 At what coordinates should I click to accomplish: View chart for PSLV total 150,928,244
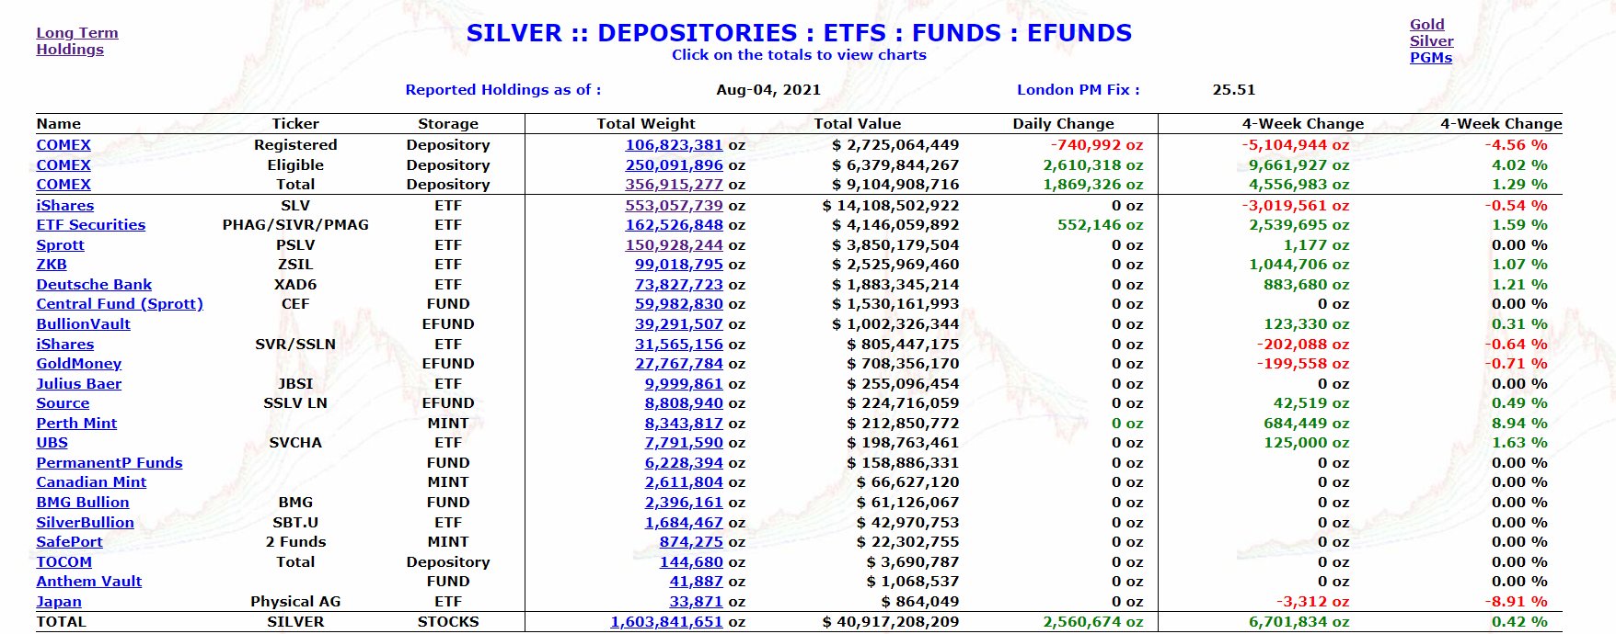click(675, 245)
